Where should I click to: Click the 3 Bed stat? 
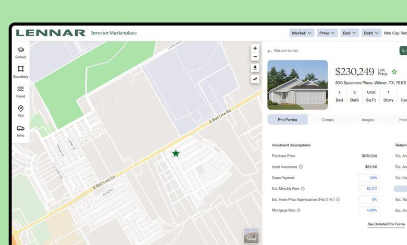(x=339, y=96)
